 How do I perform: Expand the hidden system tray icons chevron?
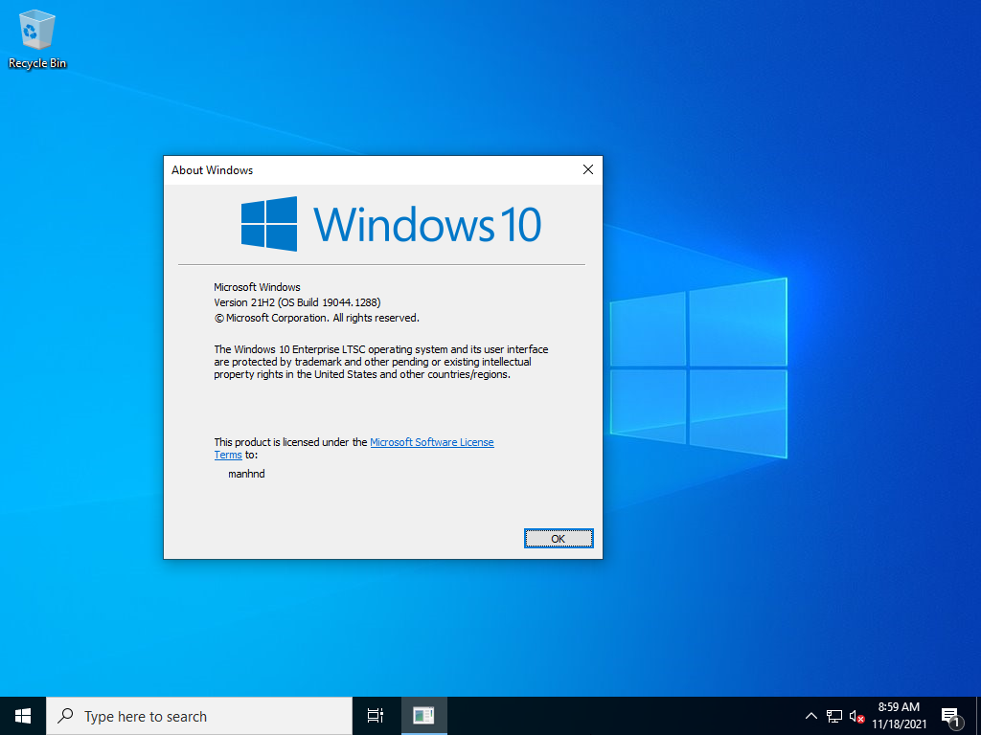pyautogui.click(x=810, y=716)
